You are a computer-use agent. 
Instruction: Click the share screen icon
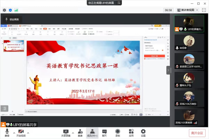(66, 131)
